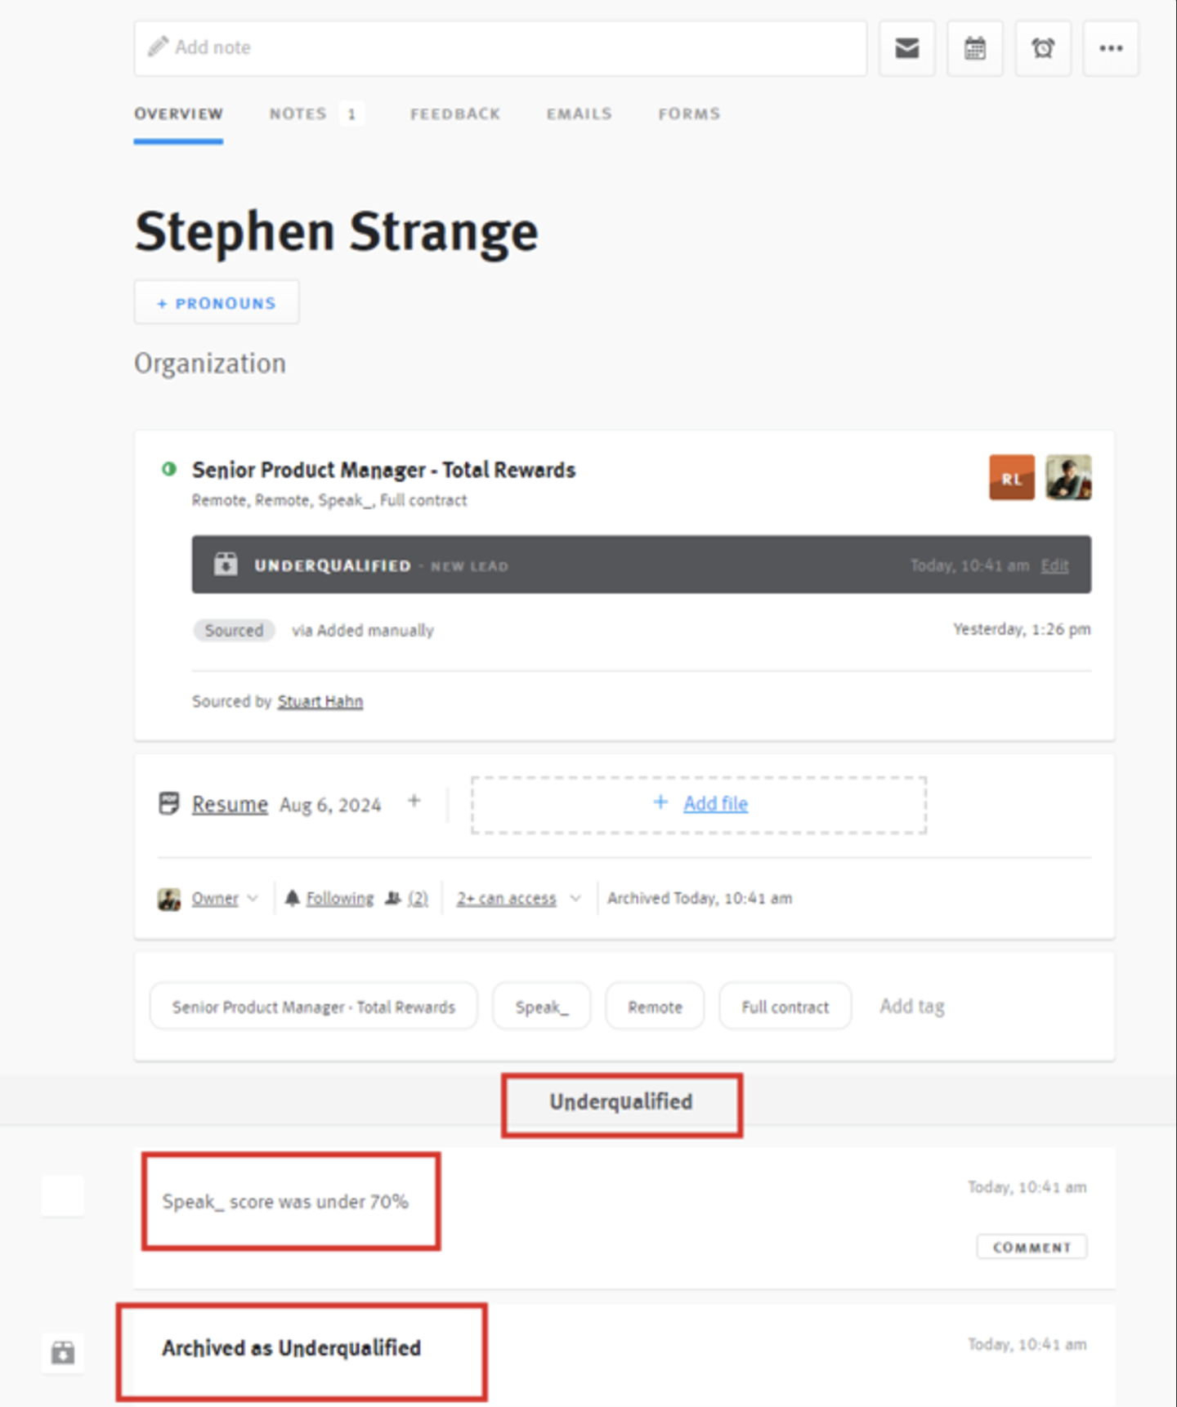Click the plus icon beside Resume date

tap(414, 801)
